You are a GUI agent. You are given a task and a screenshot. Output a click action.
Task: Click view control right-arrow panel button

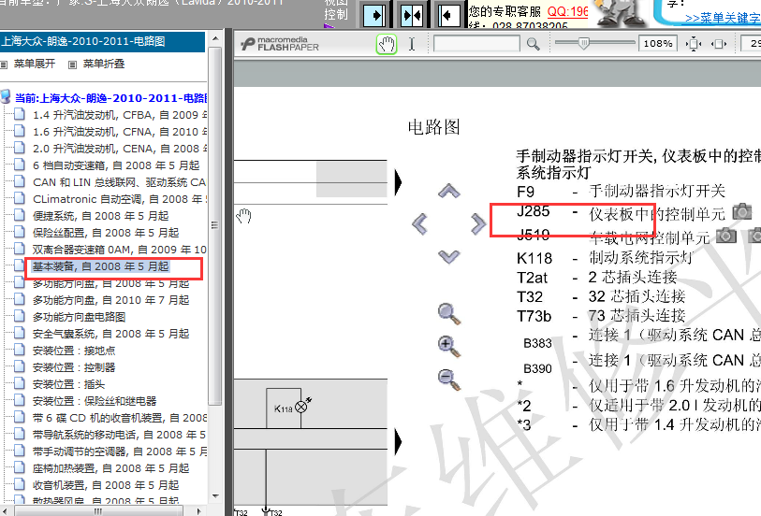(x=374, y=16)
